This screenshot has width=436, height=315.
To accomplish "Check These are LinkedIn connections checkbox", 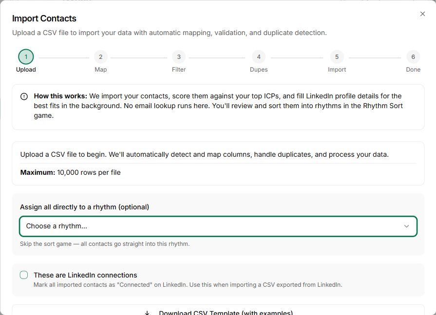I will (x=24, y=275).
